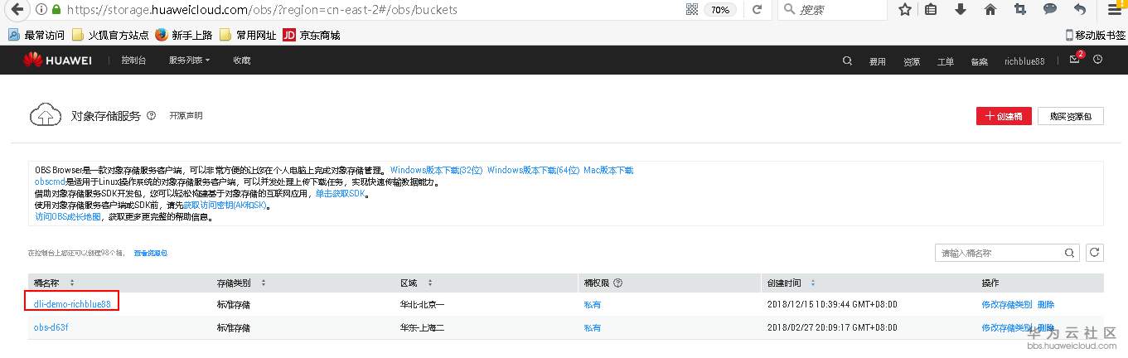Open the downloads arrow icon
The width and height of the screenshot is (1128, 358).
pos(961,10)
